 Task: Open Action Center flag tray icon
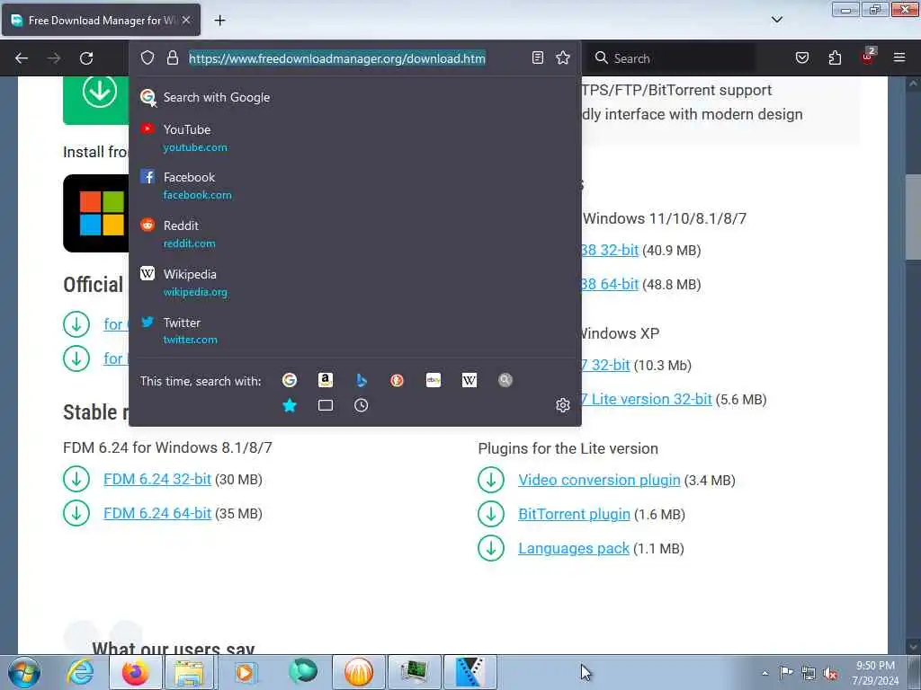(786, 673)
